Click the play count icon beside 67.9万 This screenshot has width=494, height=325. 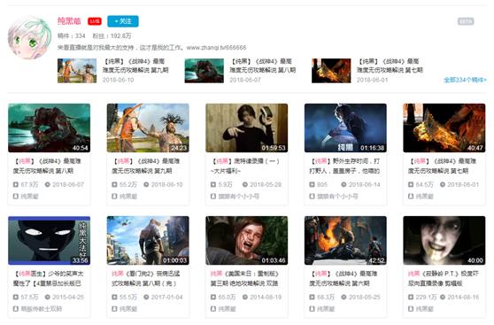15,184
